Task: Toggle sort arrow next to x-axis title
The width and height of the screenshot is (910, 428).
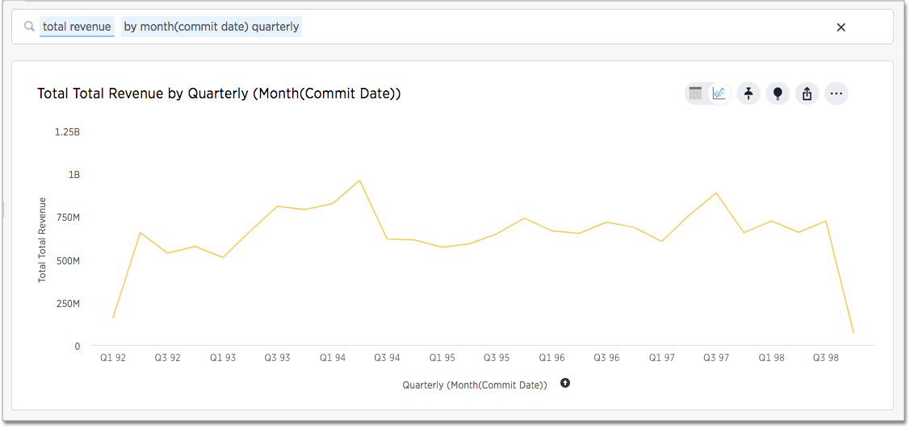Action: click(565, 383)
